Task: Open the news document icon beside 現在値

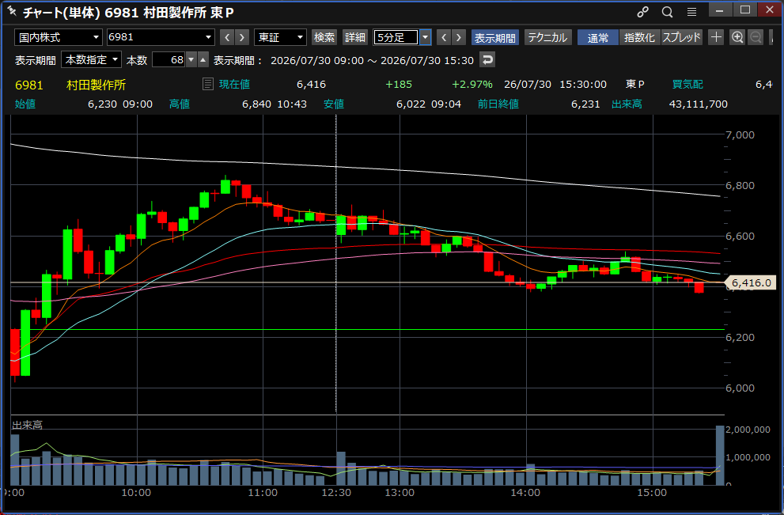Action: click(x=207, y=84)
